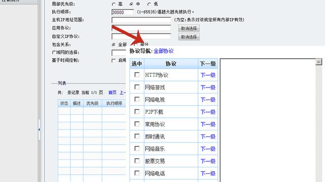Click the 即时通讯 protocol name
Image resolution: width=325 pixels, height=182 pixels.
(x=155, y=136)
